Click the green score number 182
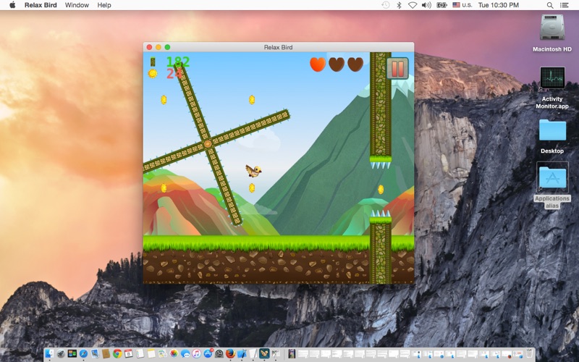579x362 pixels. click(177, 62)
